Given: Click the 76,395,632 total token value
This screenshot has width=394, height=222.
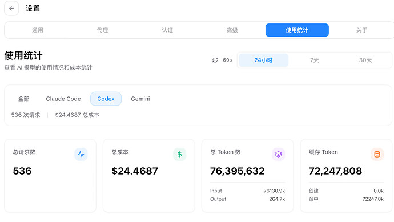Looking at the screenshot, I should tap(237, 171).
